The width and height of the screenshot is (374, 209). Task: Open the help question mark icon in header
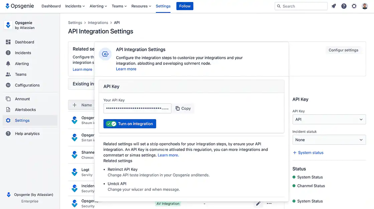pyautogui.click(x=344, y=6)
